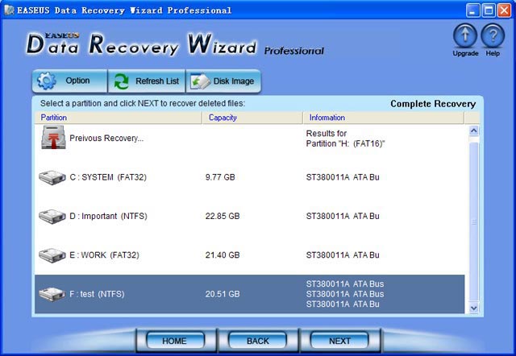Image resolution: width=516 pixels, height=356 pixels.
Task: Open Help with the question mark icon
Action: (493, 35)
